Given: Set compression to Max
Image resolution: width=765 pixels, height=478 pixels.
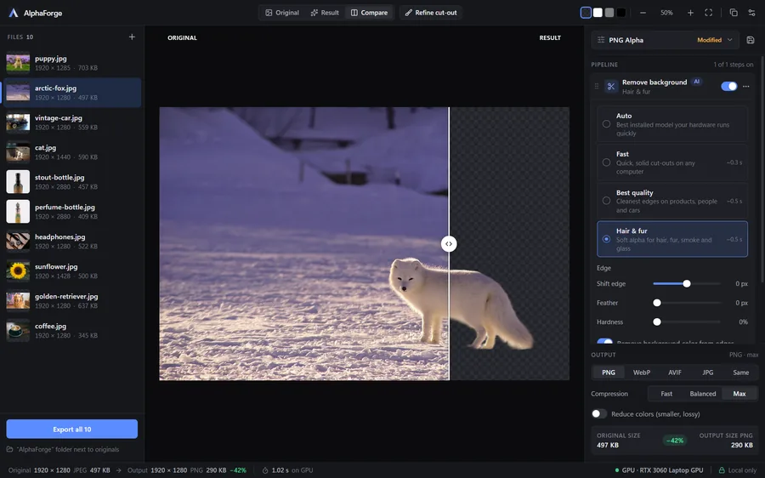Looking at the screenshot, I should click(739, 394).
